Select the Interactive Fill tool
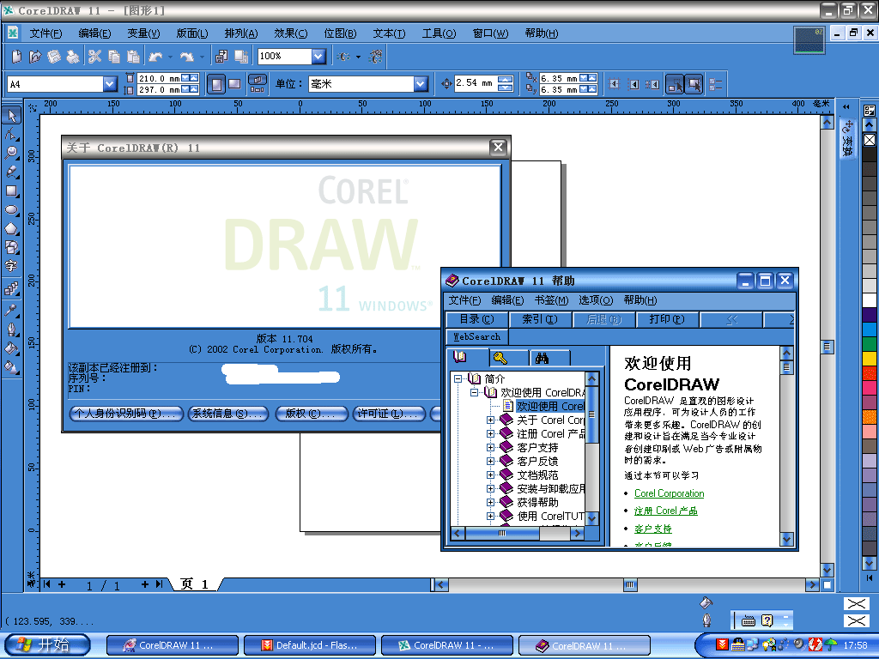This screenshot has width=879, height=659. (12, 367)
